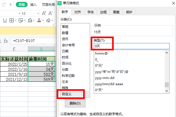The height and width of the screenshot is (117, 176).
Task: Expand the font color dropdown arrow
Action: pos(43,20)
